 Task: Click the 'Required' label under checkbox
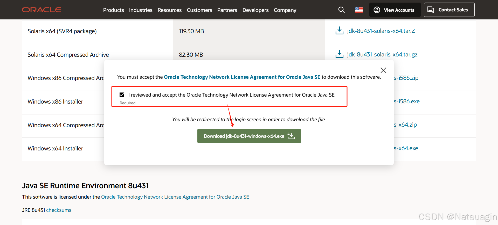click(127, 103)
